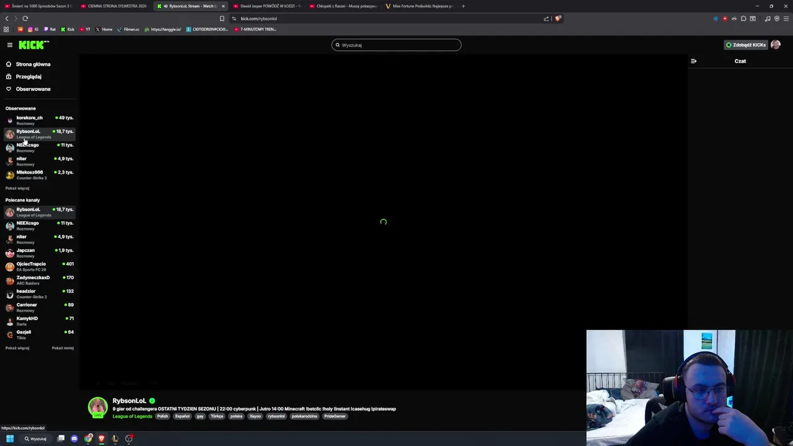
Task: Click RybsonLoL streamer avatar below player
Action: [97, 408]
